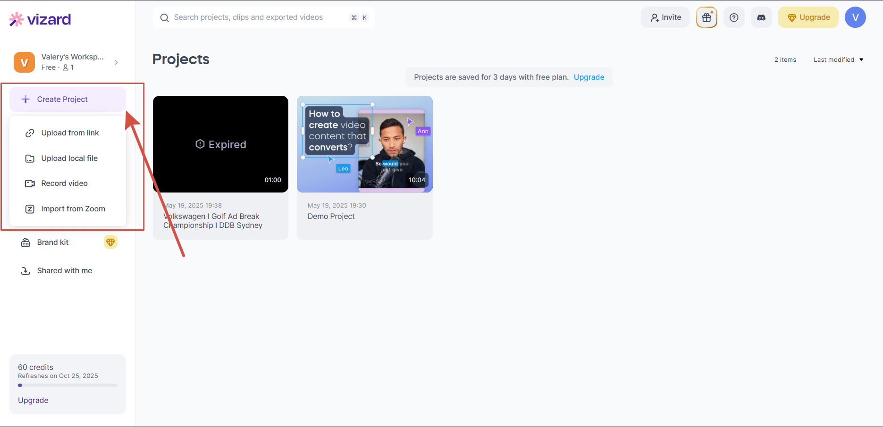Click the 2 items count
Image resolution: width=883 pixels, height=427 pixels.
[x=785, y=59]
